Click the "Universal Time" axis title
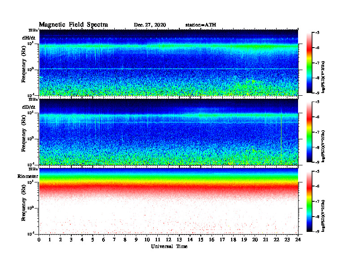355x275 pixels. tap(169, 246)
